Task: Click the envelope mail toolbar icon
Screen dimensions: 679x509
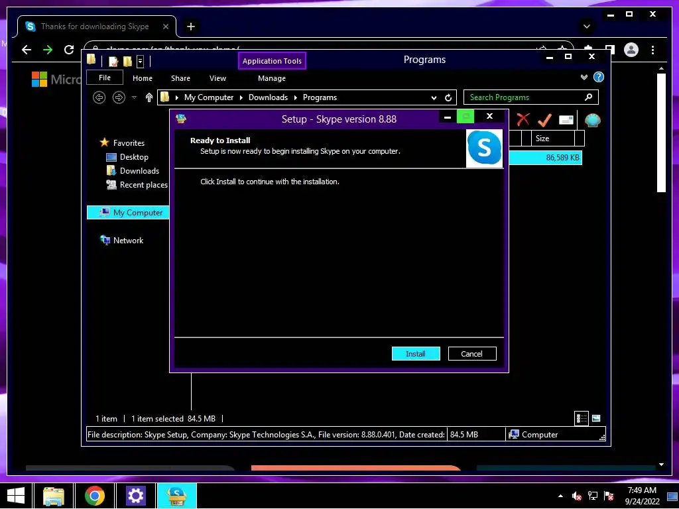Action: click(566, 120)
